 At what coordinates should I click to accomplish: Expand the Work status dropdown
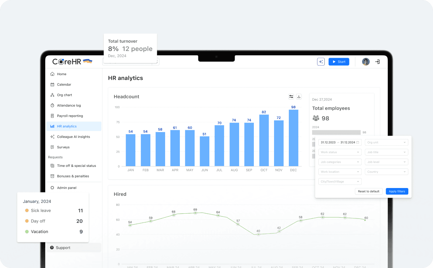[x=340, y=152]
